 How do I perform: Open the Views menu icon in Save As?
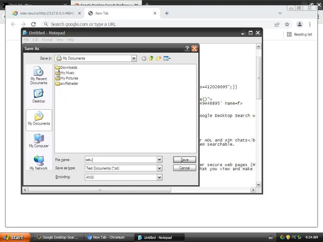pos(167,58)
